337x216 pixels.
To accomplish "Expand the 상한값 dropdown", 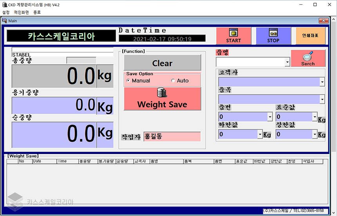I will [x=315, y=134].
